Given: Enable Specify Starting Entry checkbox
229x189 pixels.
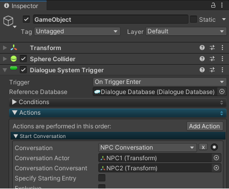Looking at the screenshot, I should click(102, 178).
